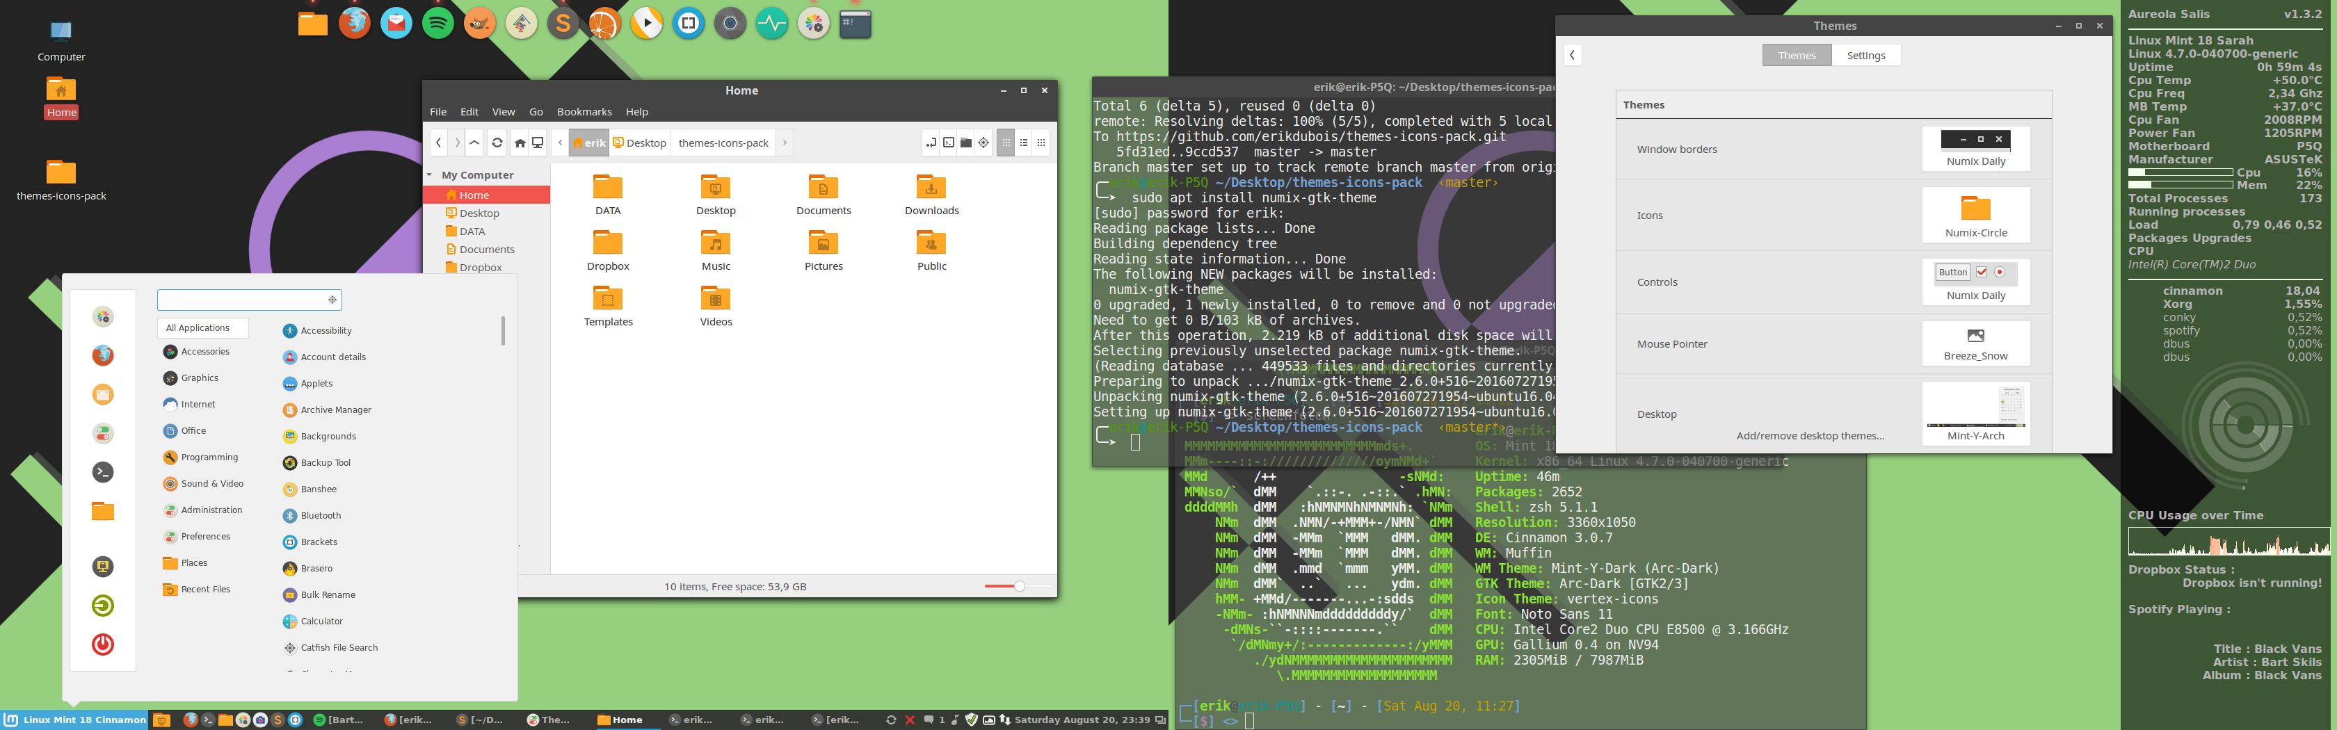The height and width of the screenshot is (730, 2337).
Task: Open the Icons theme chooser Numix-Circle
Action: click(x=1975, y=215)
